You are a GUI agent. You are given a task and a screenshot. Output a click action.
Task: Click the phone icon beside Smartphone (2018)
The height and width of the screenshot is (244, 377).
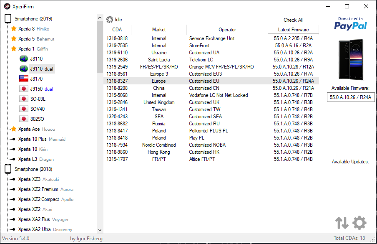(x=8, y=169)
